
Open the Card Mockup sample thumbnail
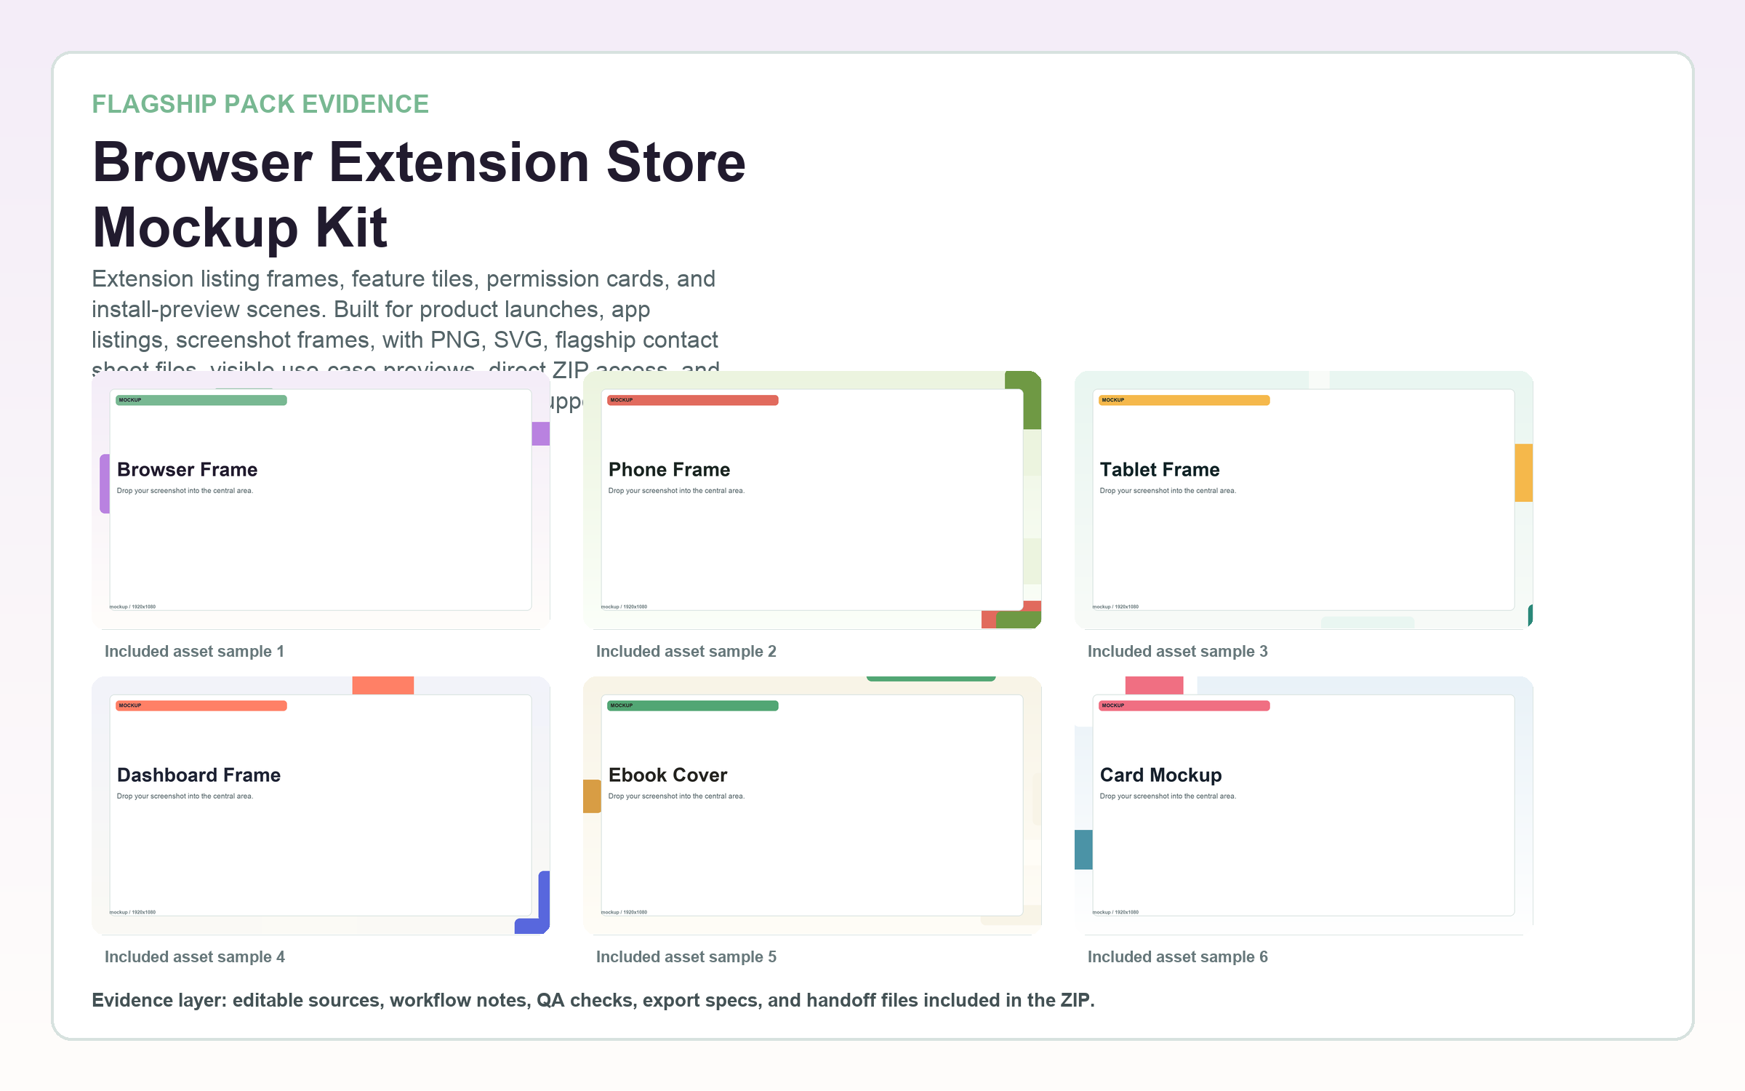(x=1304, y=805)
